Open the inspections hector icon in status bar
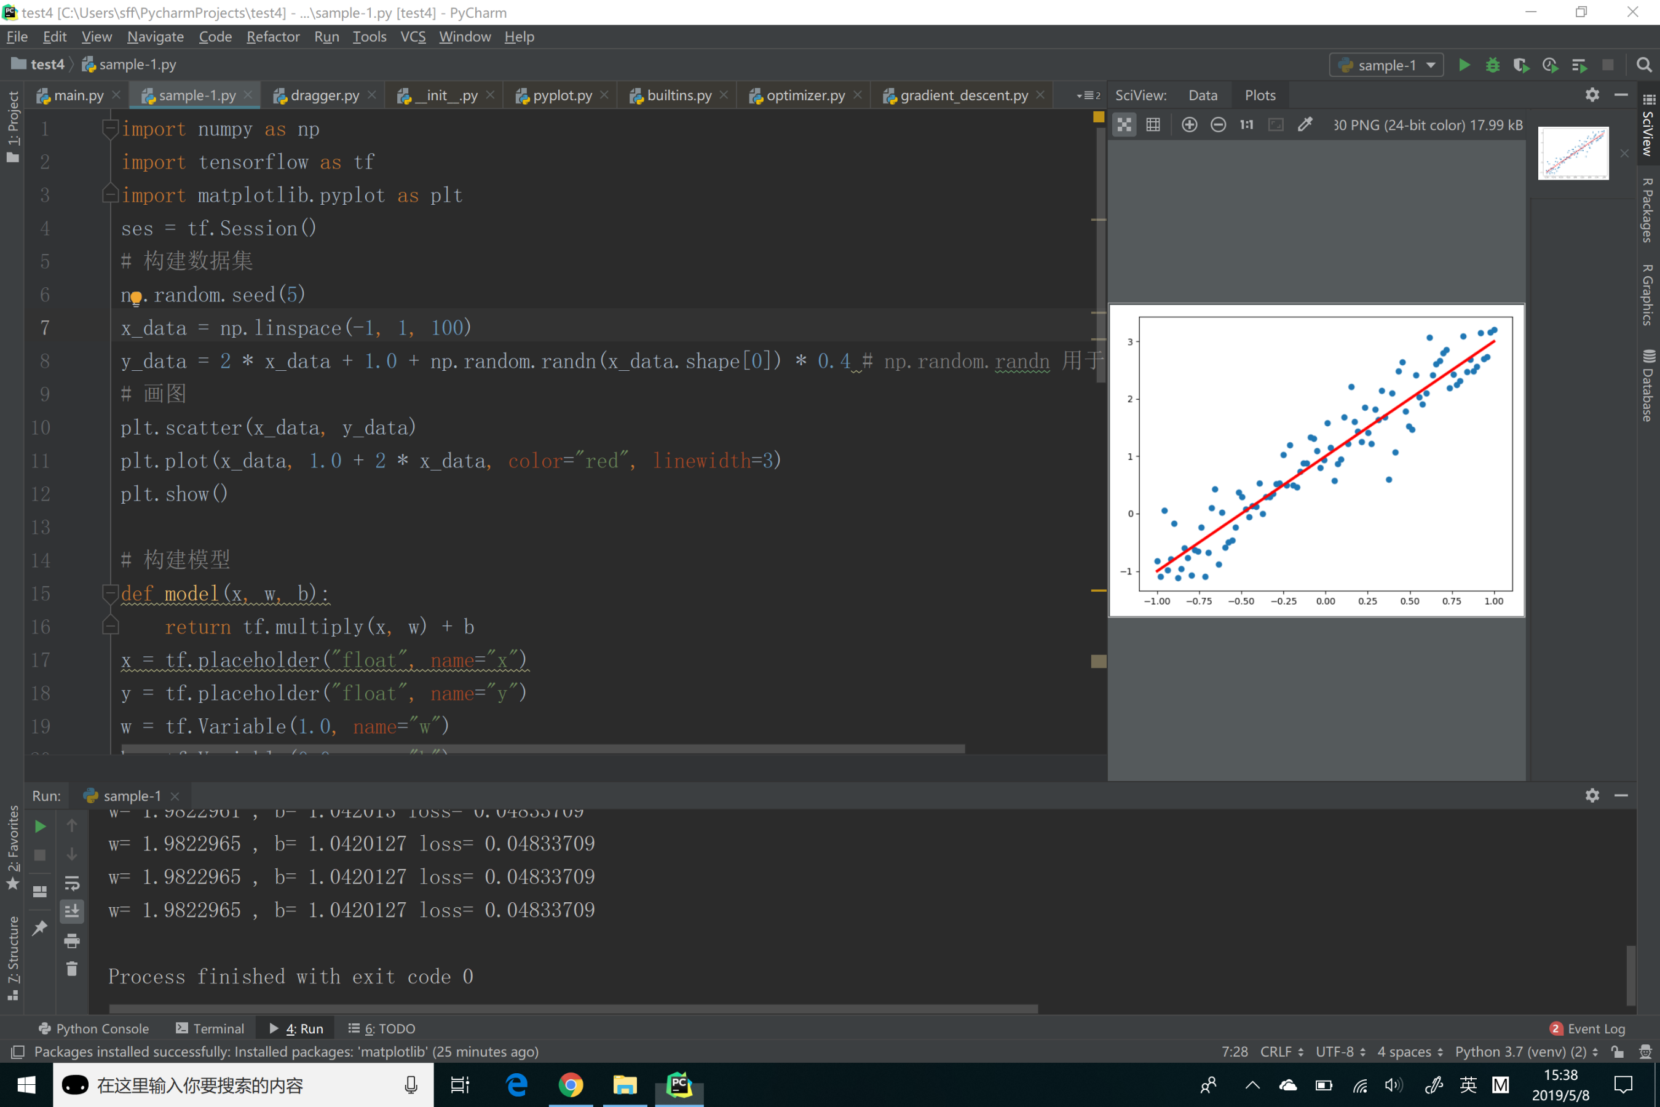The width and height of the screenshot is (1660, 1107). [x=1645, y=1052]
